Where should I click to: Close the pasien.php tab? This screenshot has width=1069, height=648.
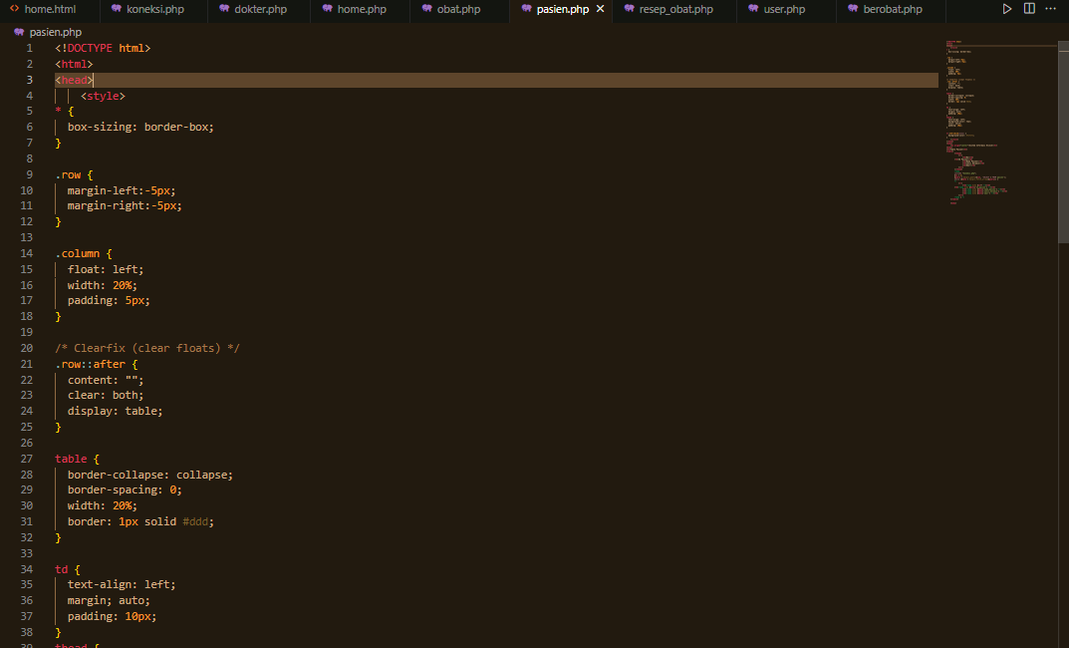coord(600,9)
